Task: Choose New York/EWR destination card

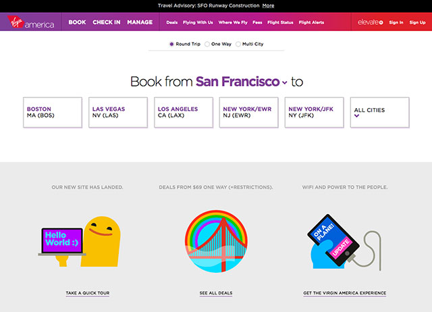Action: 249,113
